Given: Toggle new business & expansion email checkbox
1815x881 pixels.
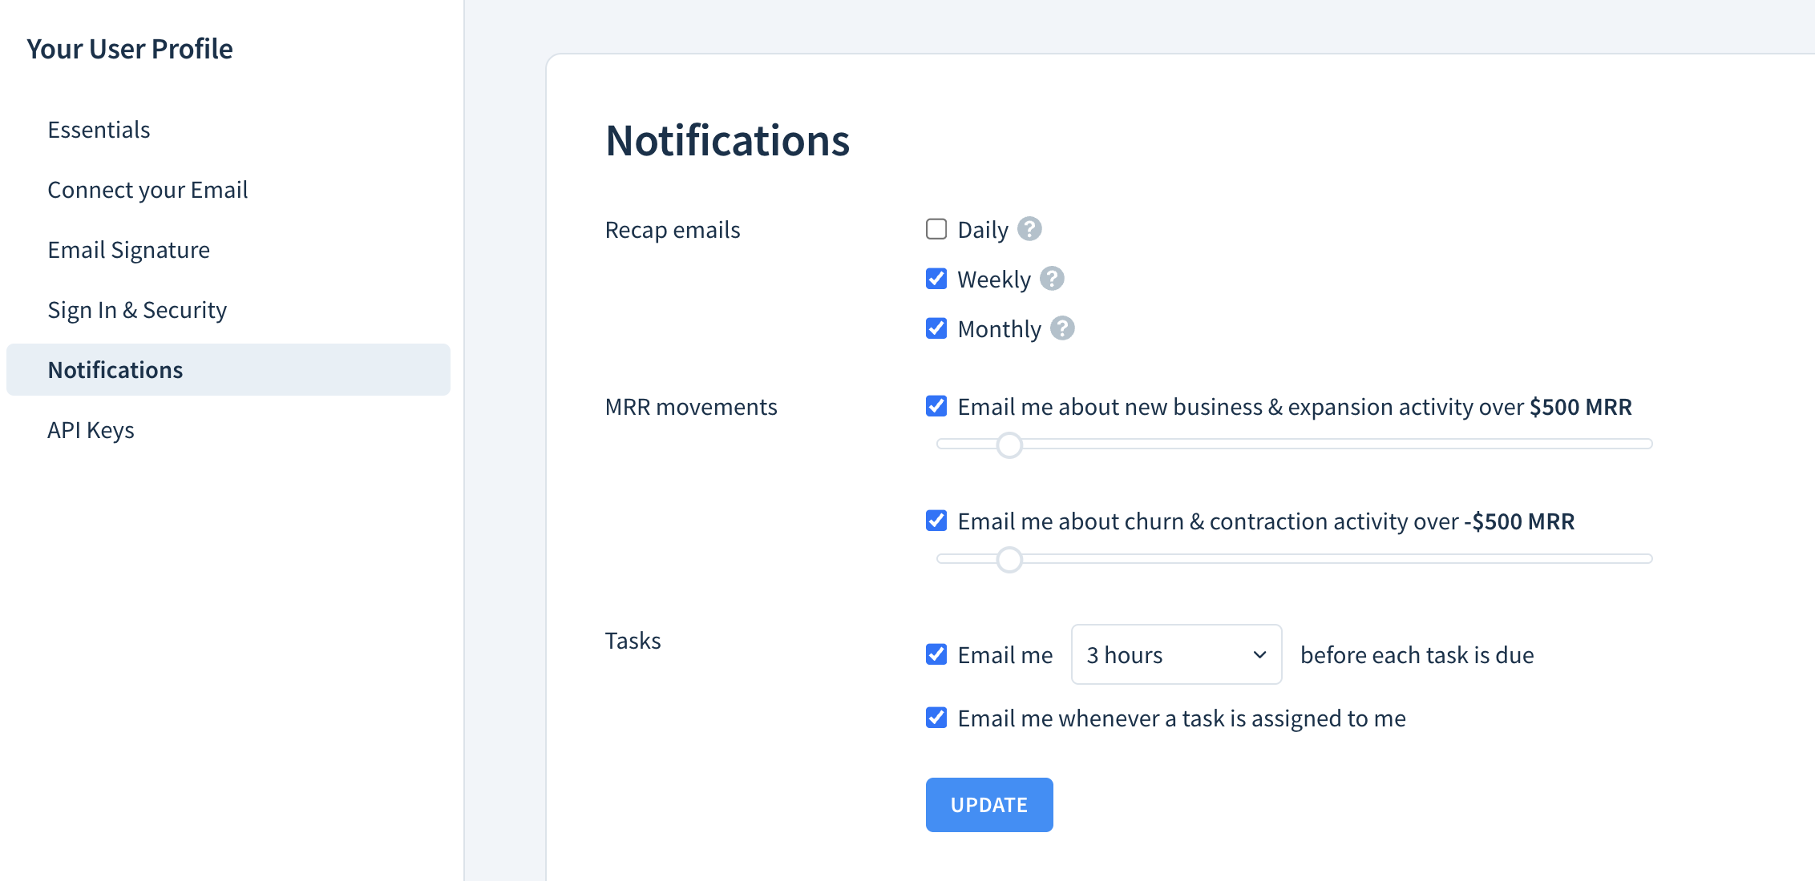Looking at the screenshot, I should pos(936,406).
